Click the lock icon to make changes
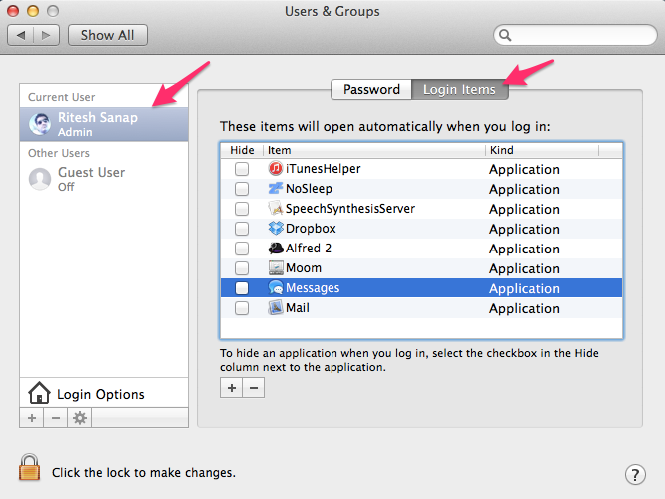This screenshot has height=499, width=665. pos(29,468)
